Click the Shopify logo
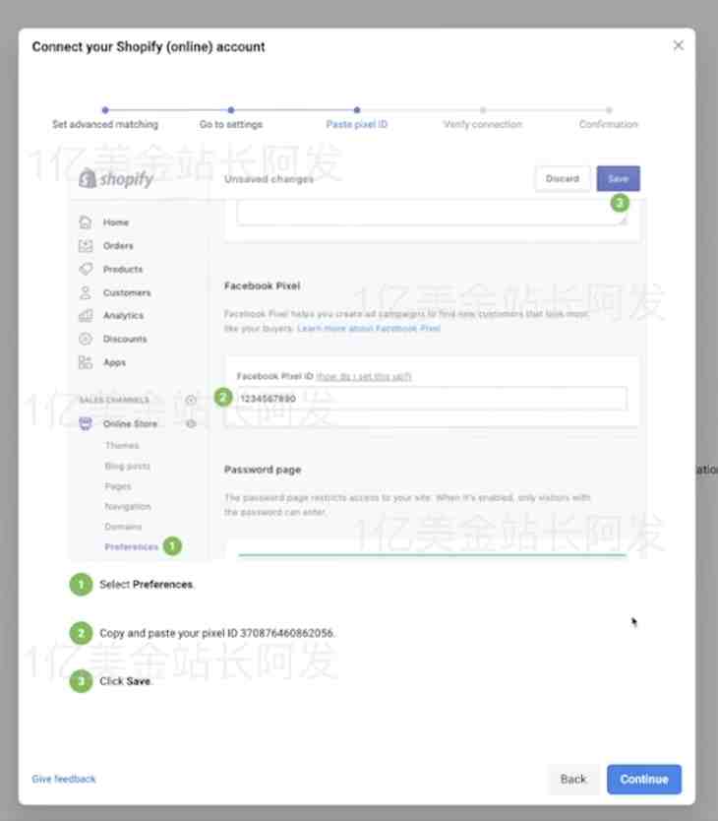Viewport: 718px width, 821px height. 116,179
